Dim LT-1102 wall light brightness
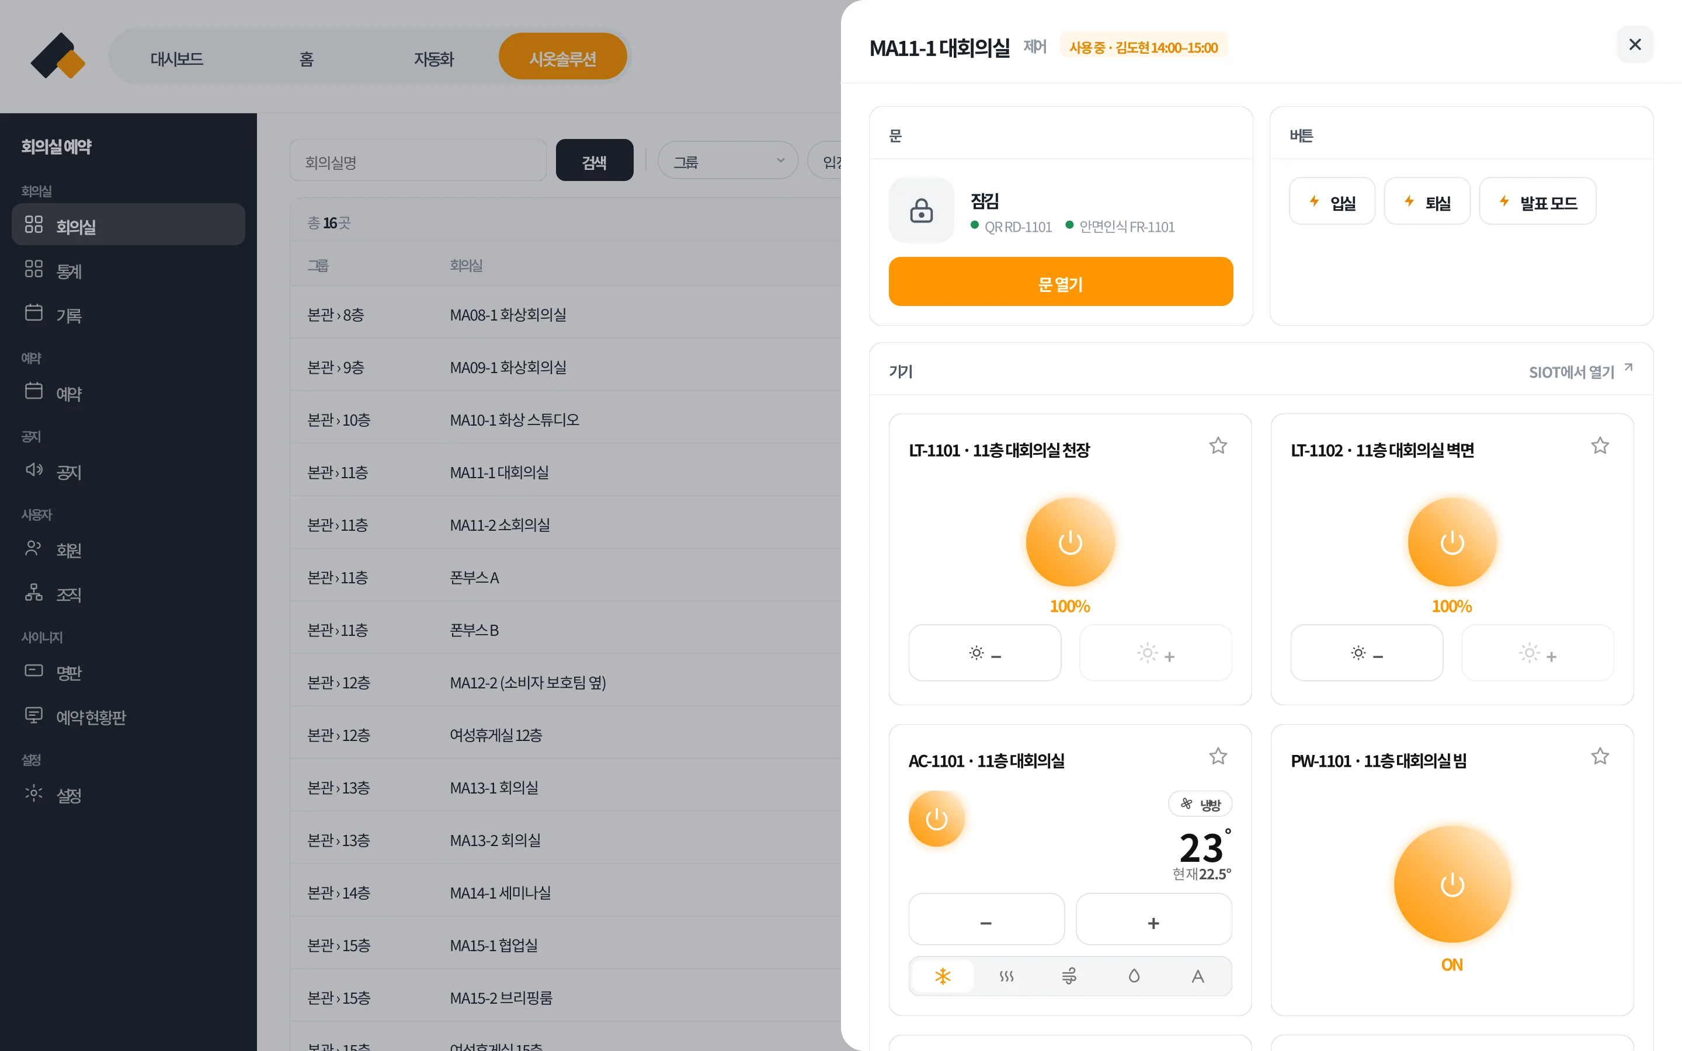The width and height of the screenshot is (1682, 1051). pyautogui.click(x=1367, y=653)
